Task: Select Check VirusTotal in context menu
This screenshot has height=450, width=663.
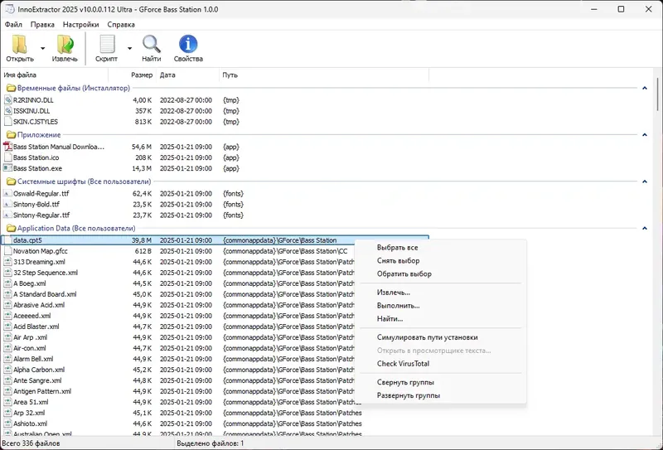Action: [x=403, y=363]
